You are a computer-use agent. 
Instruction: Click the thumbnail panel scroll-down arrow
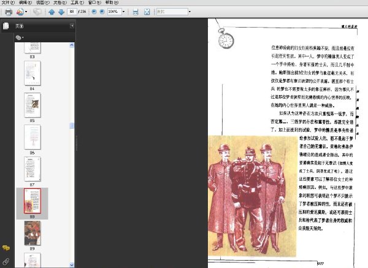click(72, 265)
